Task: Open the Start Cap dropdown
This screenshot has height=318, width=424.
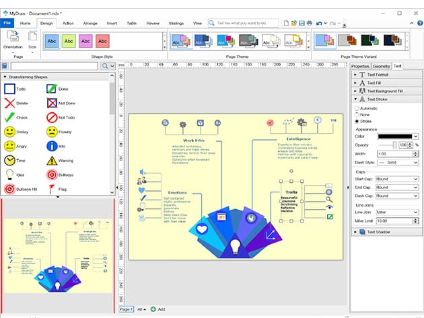Action: pyautogui.click(x=398, y=180)
